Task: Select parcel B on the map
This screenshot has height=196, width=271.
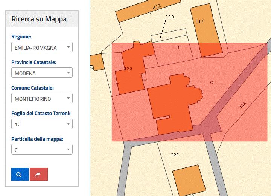Action: 178,47
